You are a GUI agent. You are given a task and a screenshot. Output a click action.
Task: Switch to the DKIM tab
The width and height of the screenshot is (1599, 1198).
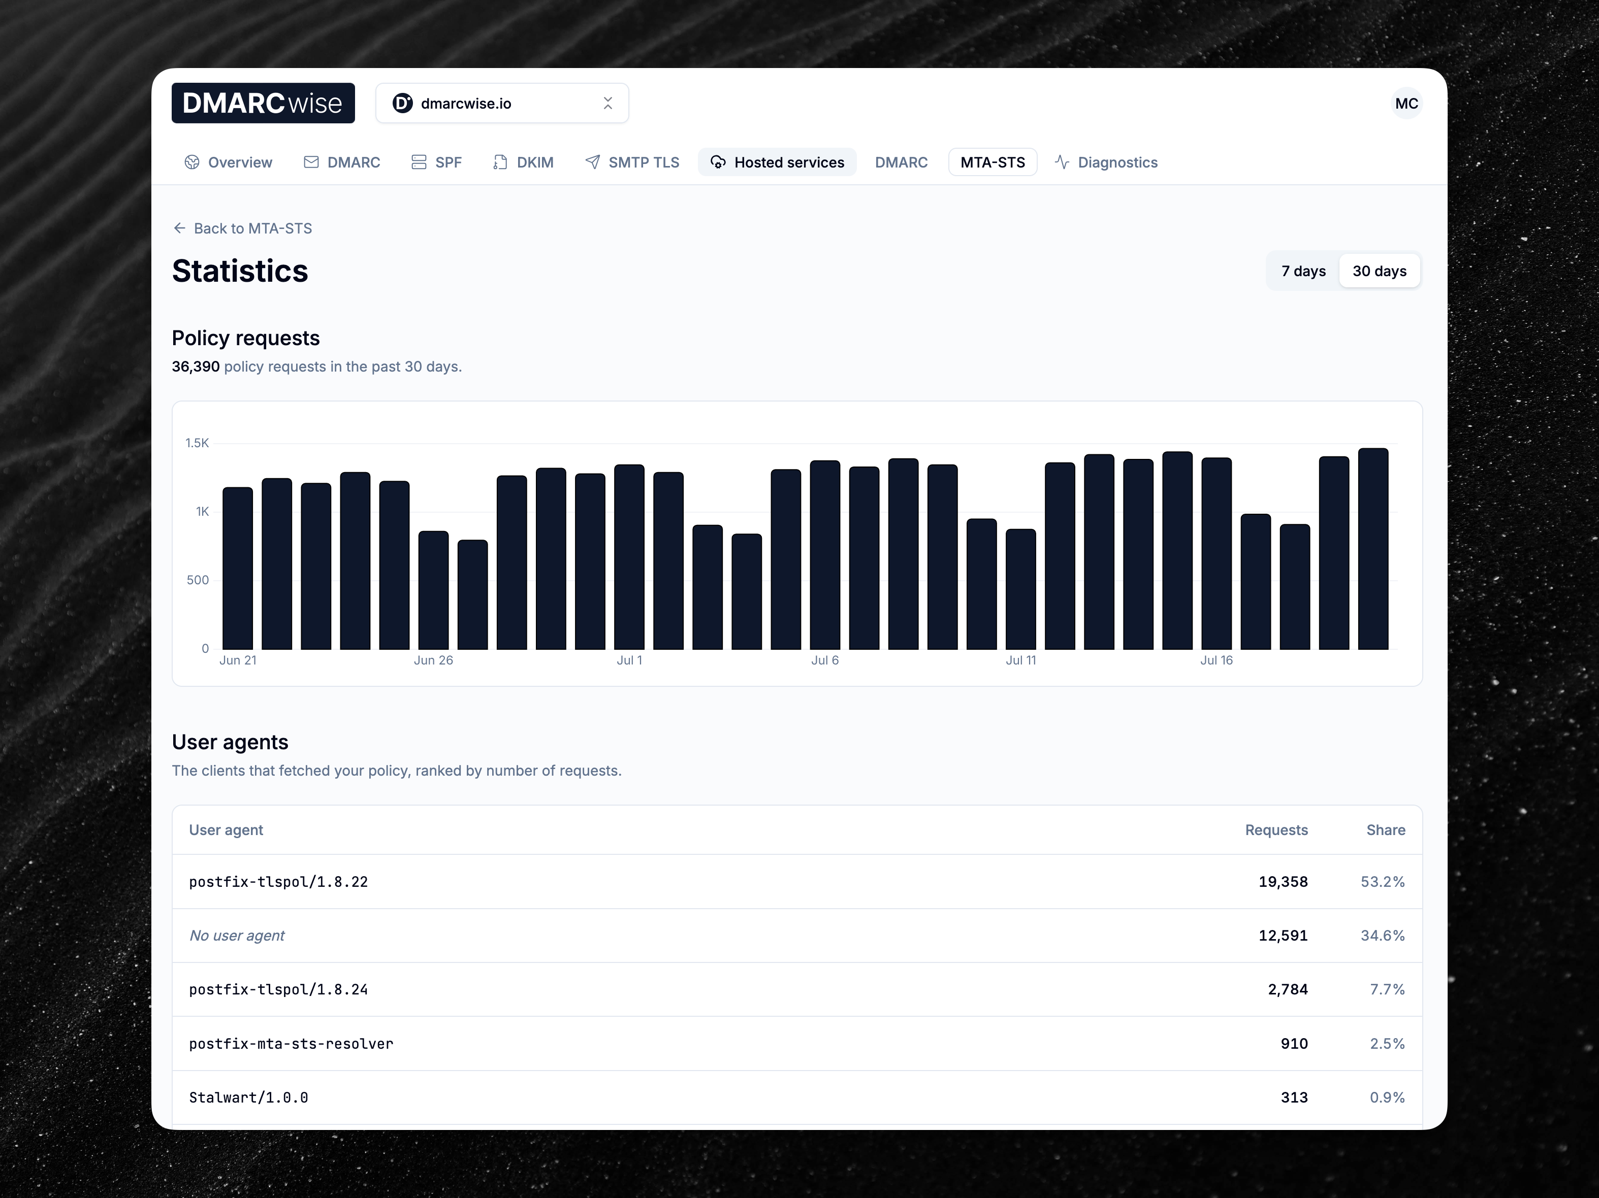(x=523, y=162)
